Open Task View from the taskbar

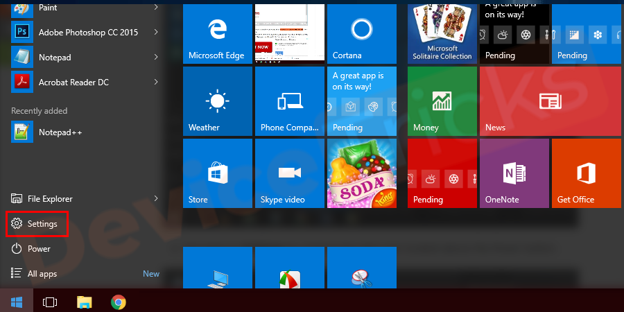[x=50, y=302]
